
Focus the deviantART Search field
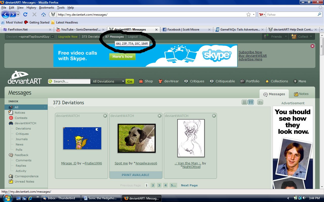pyautogui.click(x=69, y=81)
